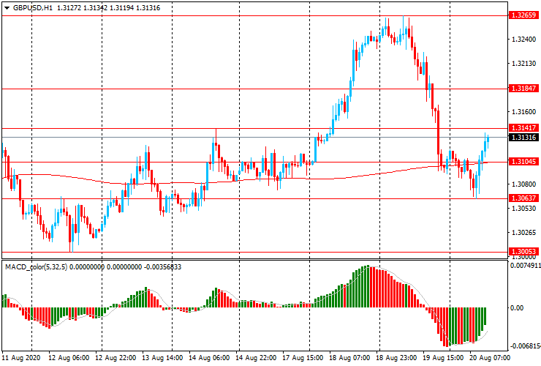Screen dimensions: 541x366
Task: Click the 1.31417 horizontal level label
Action: tap(523, 128)
